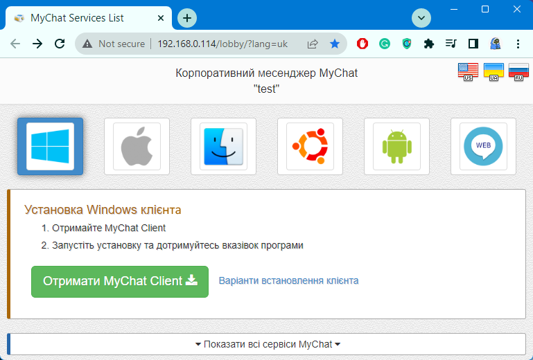Viewport: 533px width, 360px height.
Task: Choose the Apple iOS client icon
Action: pos(137,146)
